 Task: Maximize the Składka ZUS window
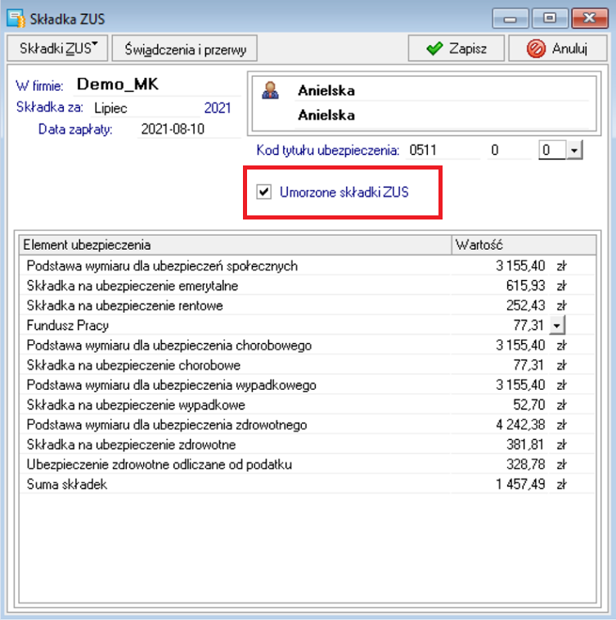[x=550, y=18]
